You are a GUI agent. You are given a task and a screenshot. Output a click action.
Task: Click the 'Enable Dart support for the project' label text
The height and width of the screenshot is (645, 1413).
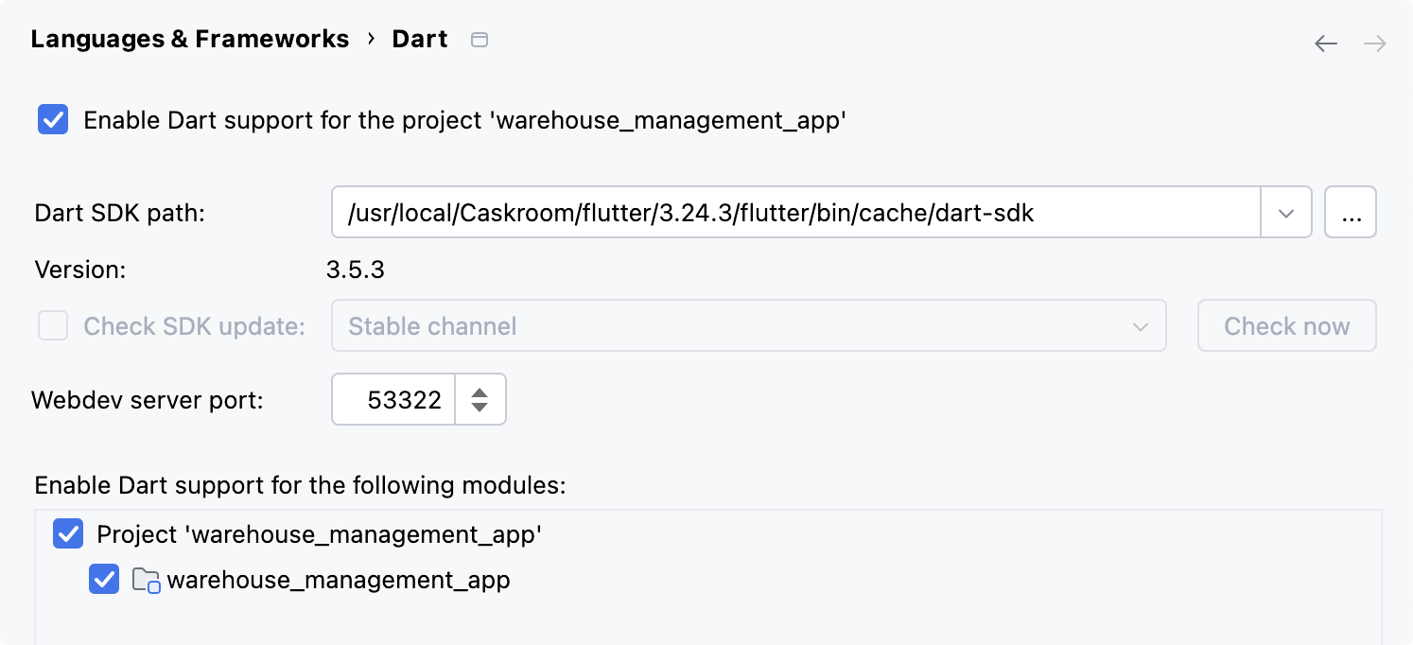pos(464,120)
